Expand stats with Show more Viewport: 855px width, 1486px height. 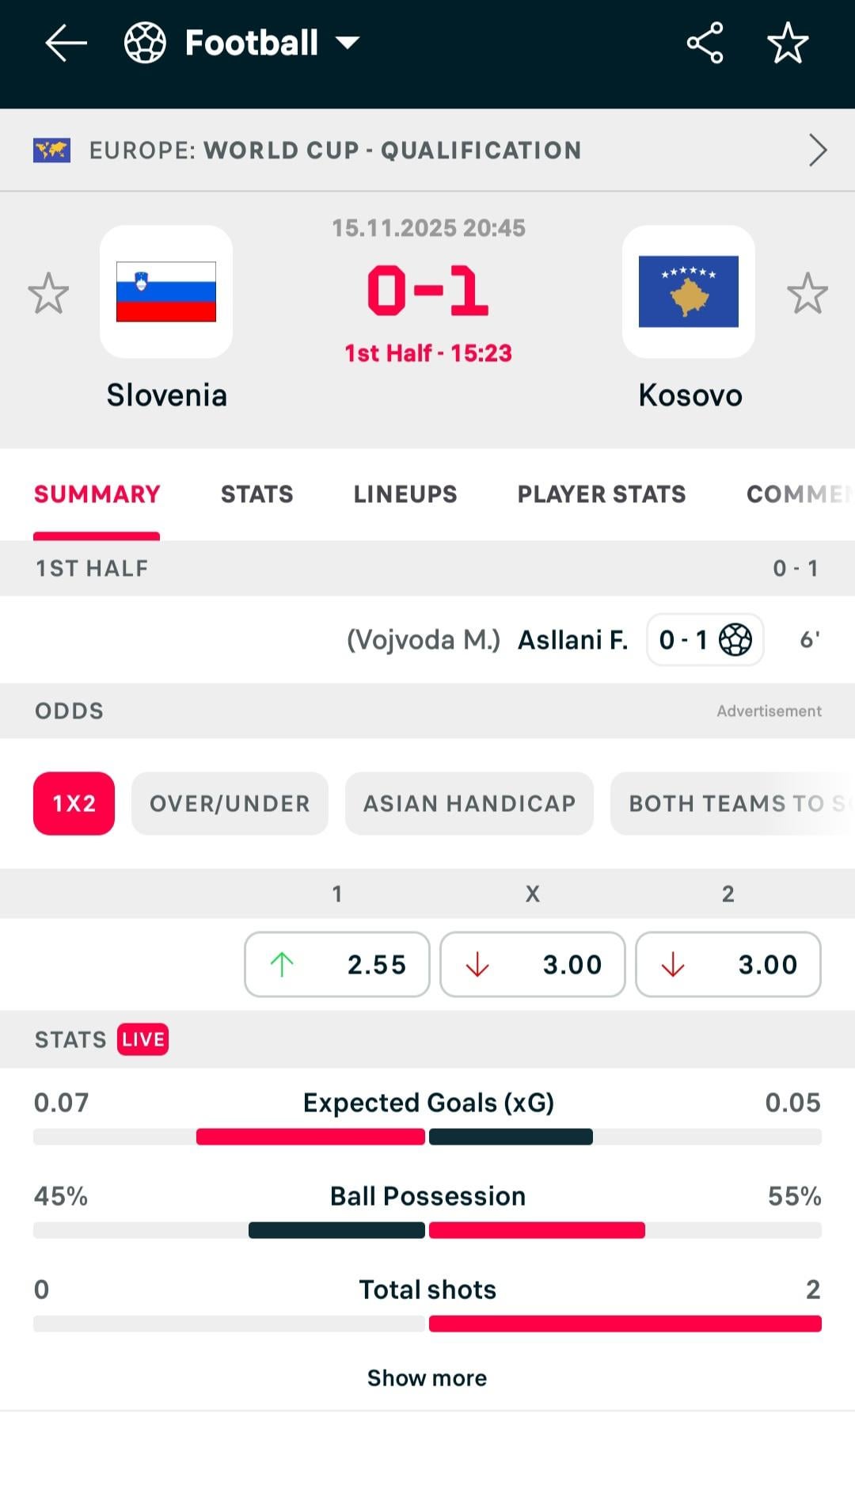point(427,1378)
